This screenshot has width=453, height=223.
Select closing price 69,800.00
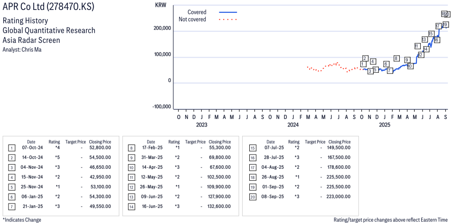point(220,157)
